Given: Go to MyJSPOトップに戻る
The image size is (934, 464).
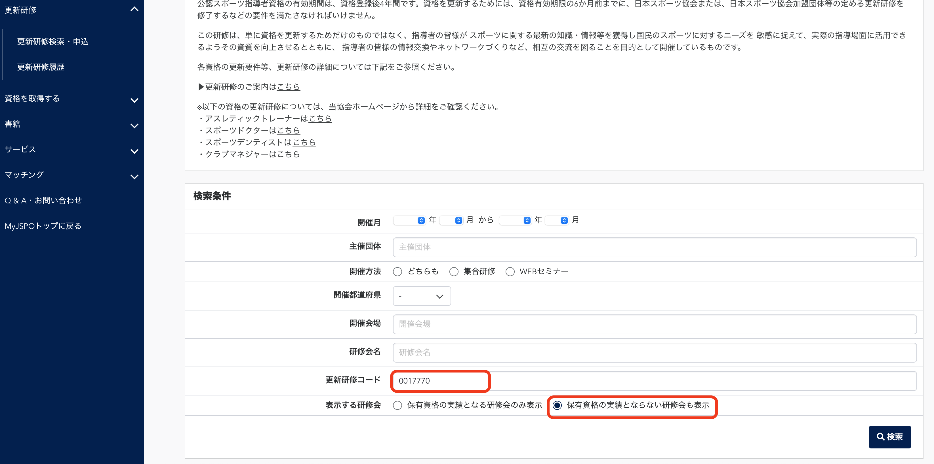Looking at the screenshot, I should point(43,226).
